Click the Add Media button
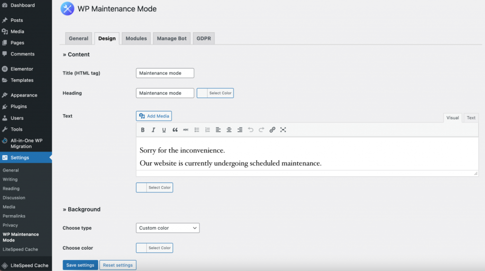Viewport: 485px width, 271px height. (x=154, y=116)
